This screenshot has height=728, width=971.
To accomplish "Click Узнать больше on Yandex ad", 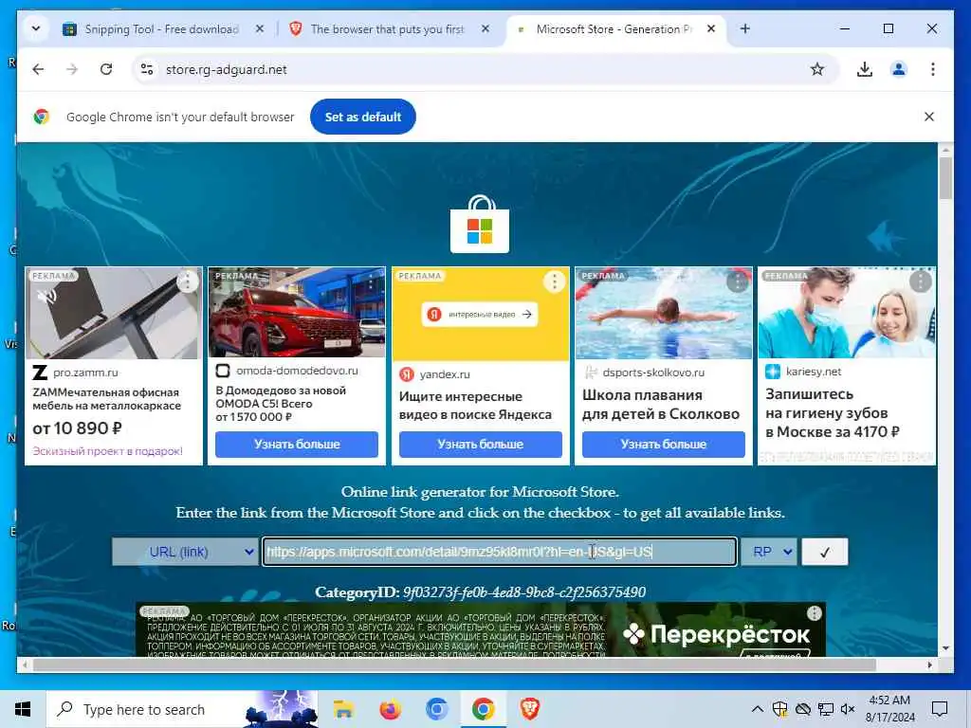I will tap(480, 444).
